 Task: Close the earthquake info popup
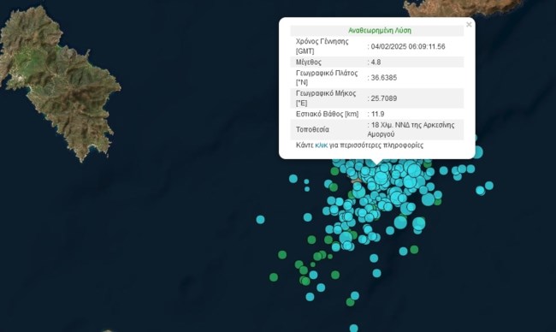point(469,25)
